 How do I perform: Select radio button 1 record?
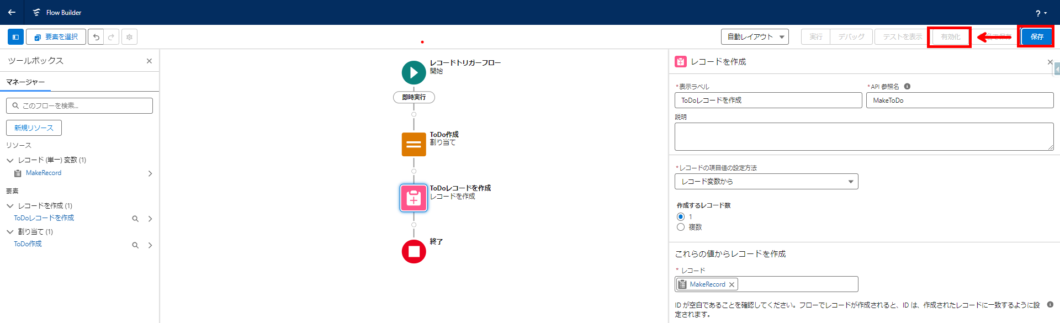tap(681, 216)
